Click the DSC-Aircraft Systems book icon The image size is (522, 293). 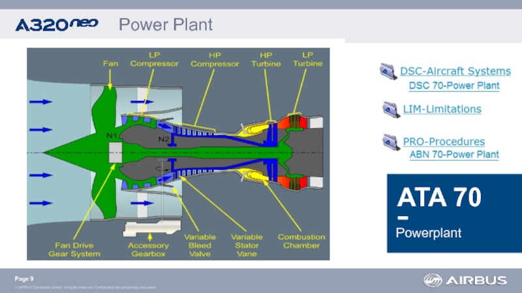[x=388, y=71]
